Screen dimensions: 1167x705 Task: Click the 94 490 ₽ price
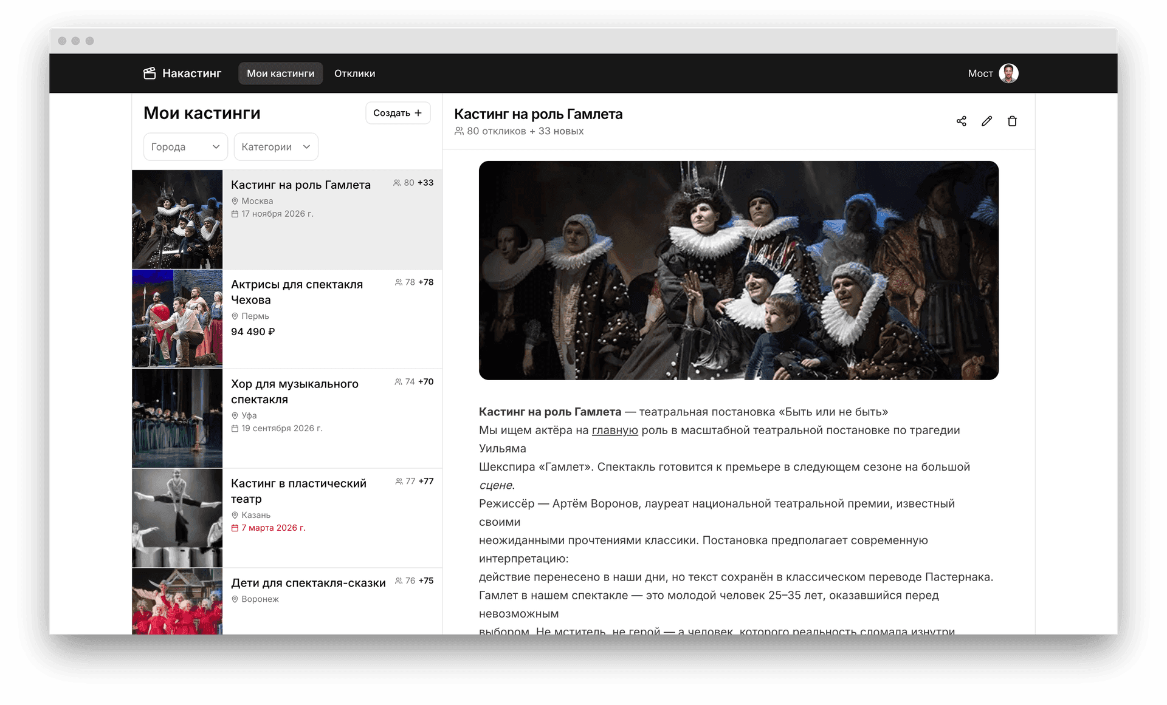(253, 332)
